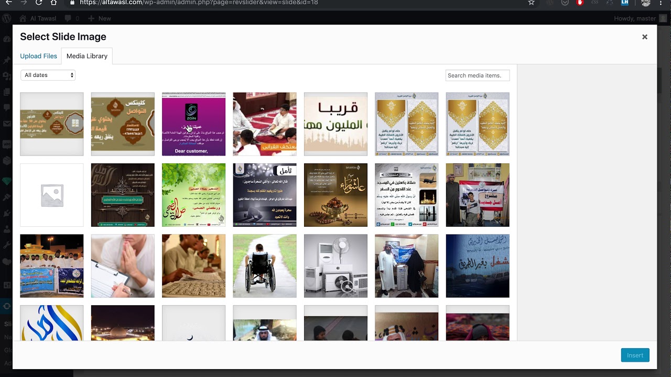Open the Chrome profile avatar

(x=646, y=3)
